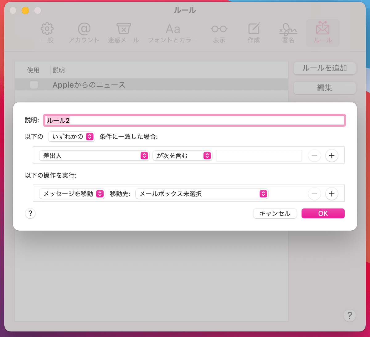Open the 差出人 criteria dropdown
The width and height of the screenshot is (370, 337).
94,156
